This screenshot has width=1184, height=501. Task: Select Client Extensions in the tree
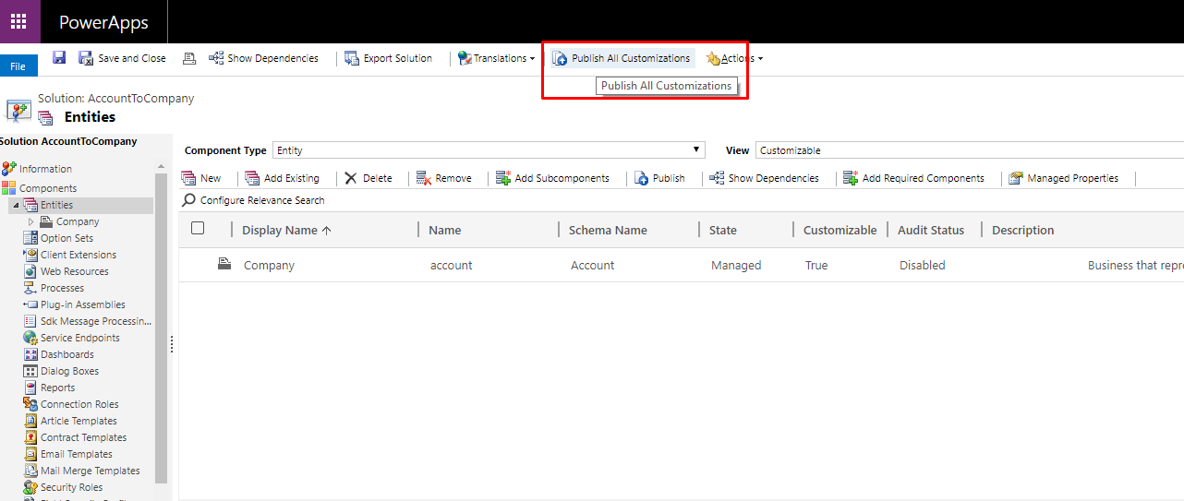[79, 255]
